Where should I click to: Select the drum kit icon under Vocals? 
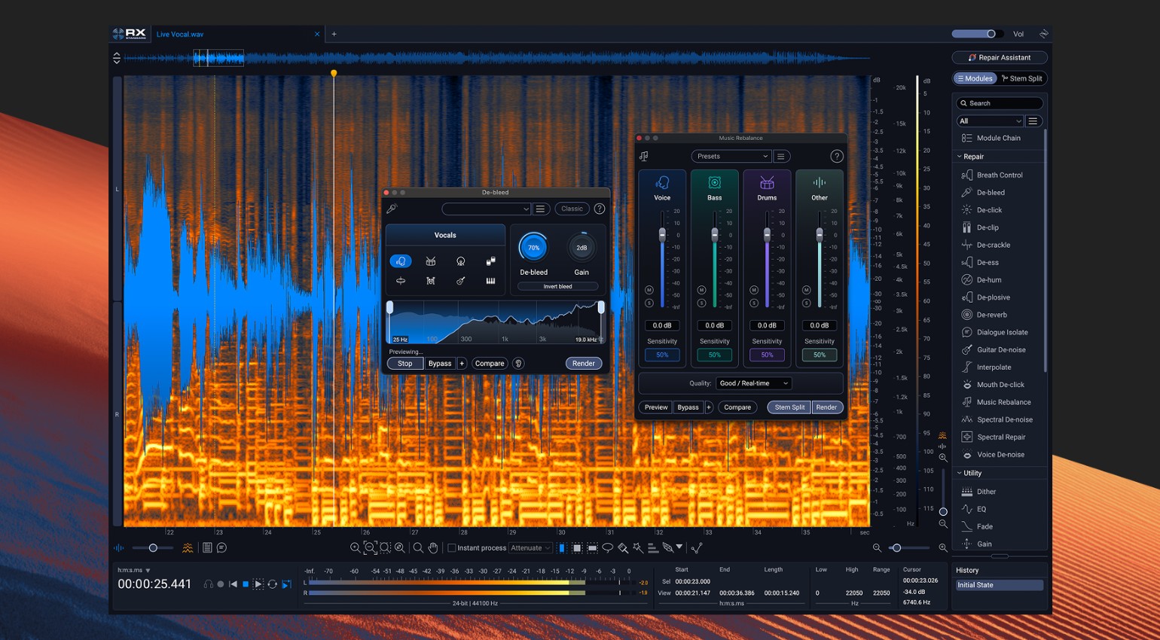[x=430, y=261]
